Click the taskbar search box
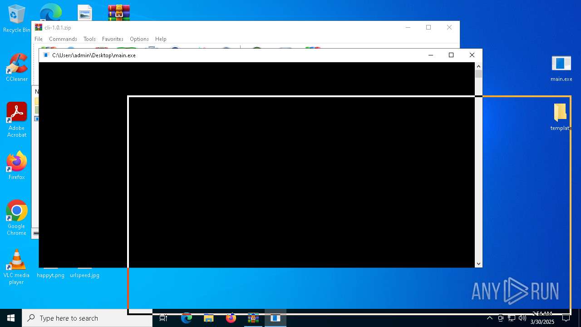This screenshot has height=327, width=581. pos(87,318)
